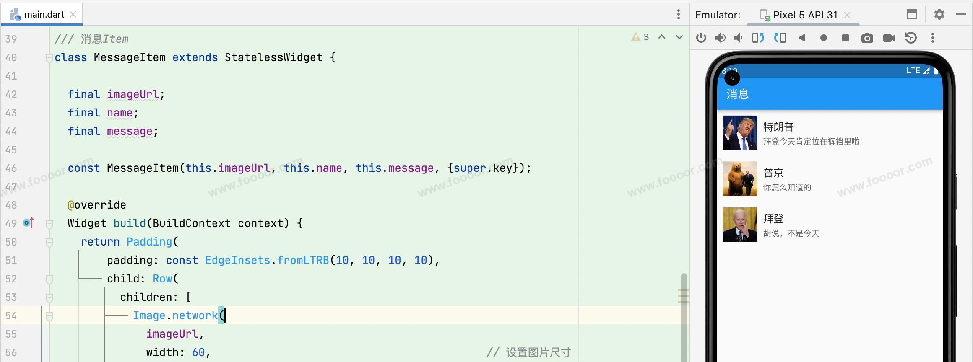
Task: Click the emulator volume up icon
Action: (x=720, y=38)
